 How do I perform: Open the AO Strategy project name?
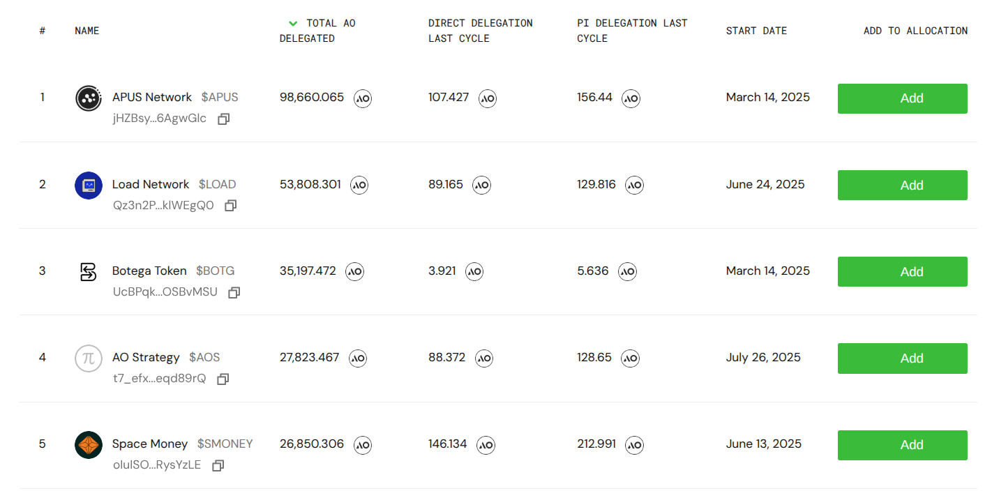pos(146,357)
